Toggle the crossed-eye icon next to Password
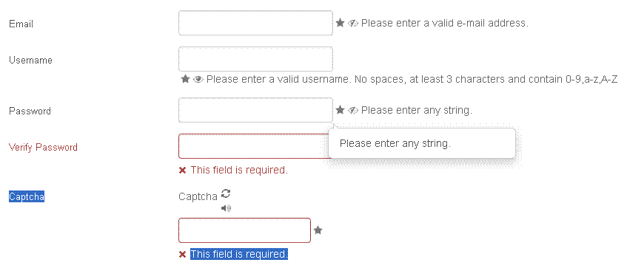Image resolution: width=627 pixels, height=268 pixels. (x=352, y=110)
